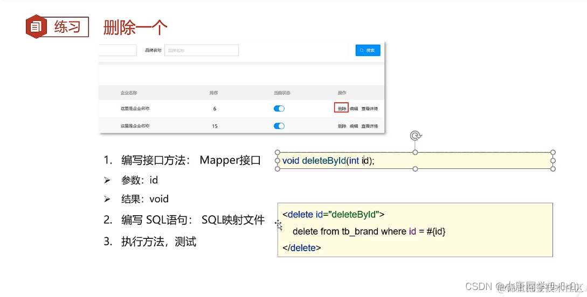
Task: Click the 企业名称 column header
Action: (128, 93)
